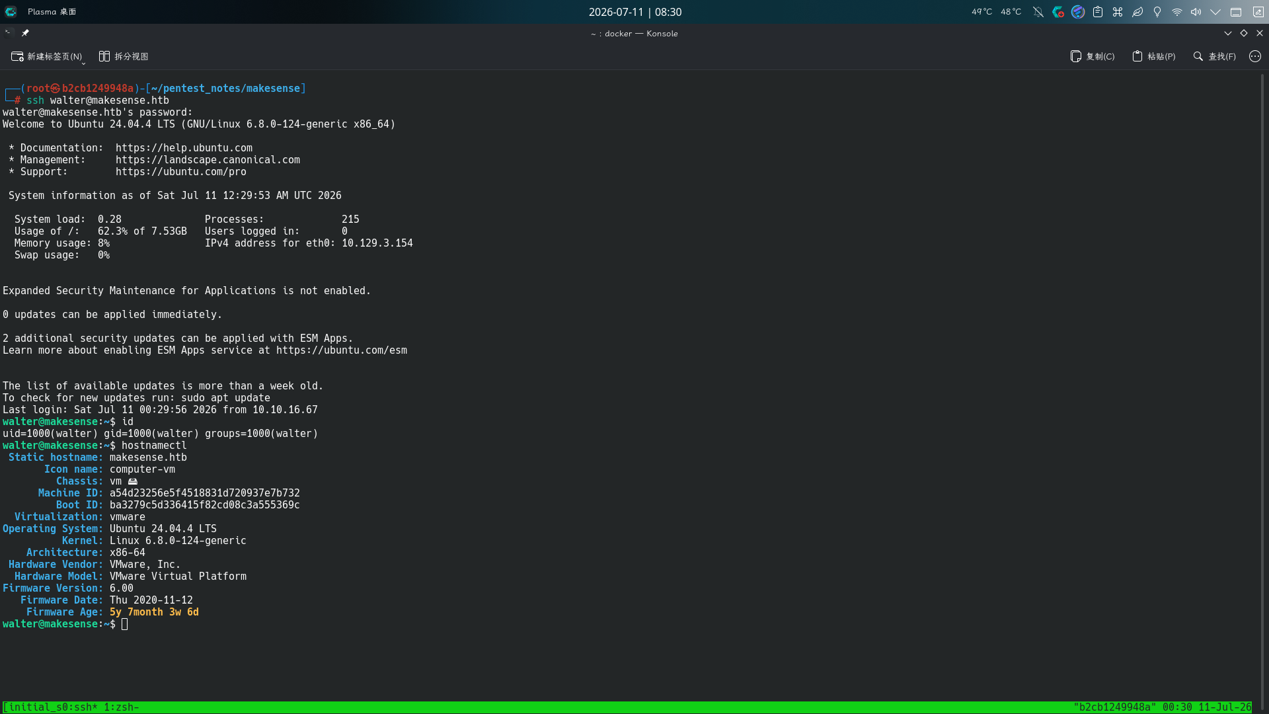This screenshot has height=714, width=1269.
Task: Click the muted notifications bell icon
Action: pyautogui.click(x=1038, y=12)
